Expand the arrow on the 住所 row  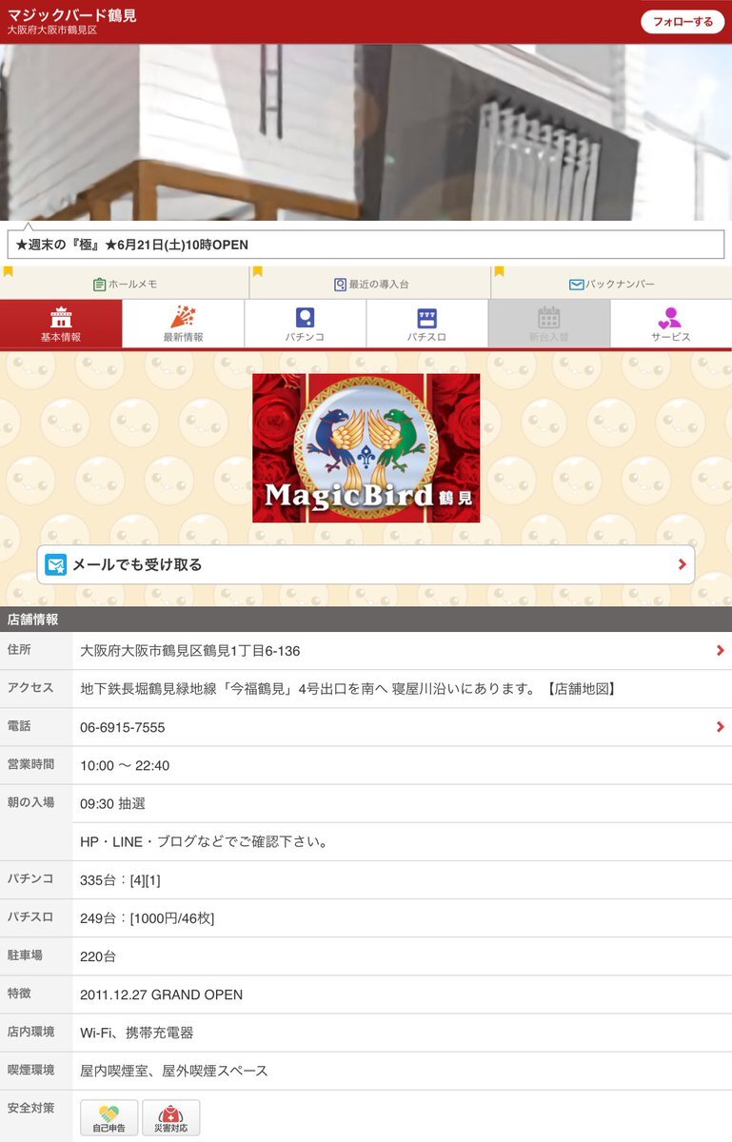(720, 651)
